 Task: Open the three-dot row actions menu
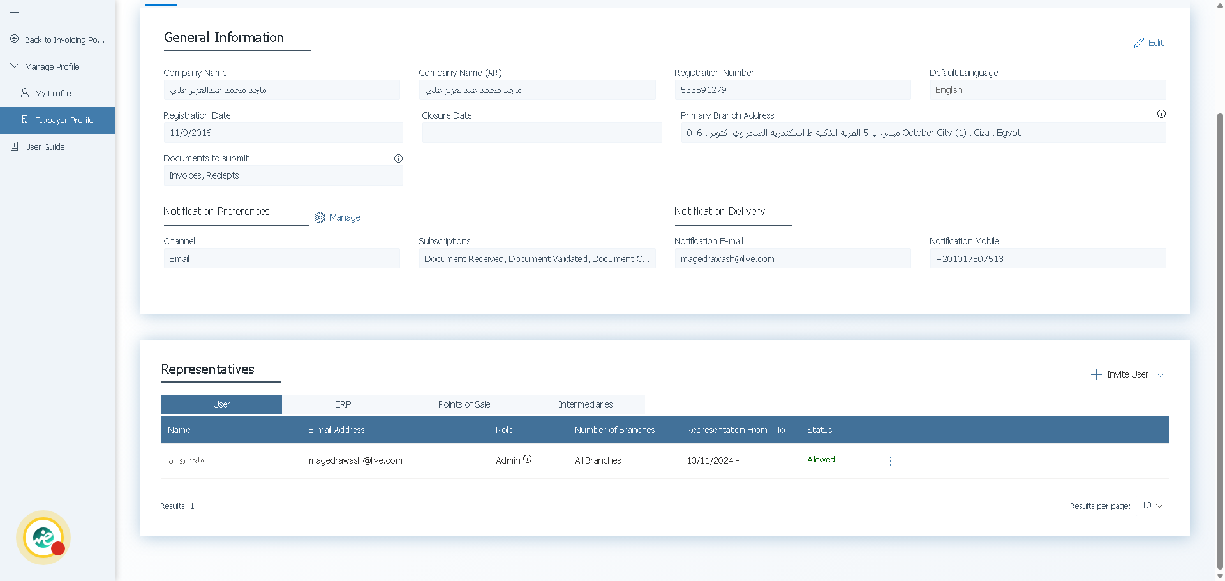pyautogui.click(x=891, y=460)
